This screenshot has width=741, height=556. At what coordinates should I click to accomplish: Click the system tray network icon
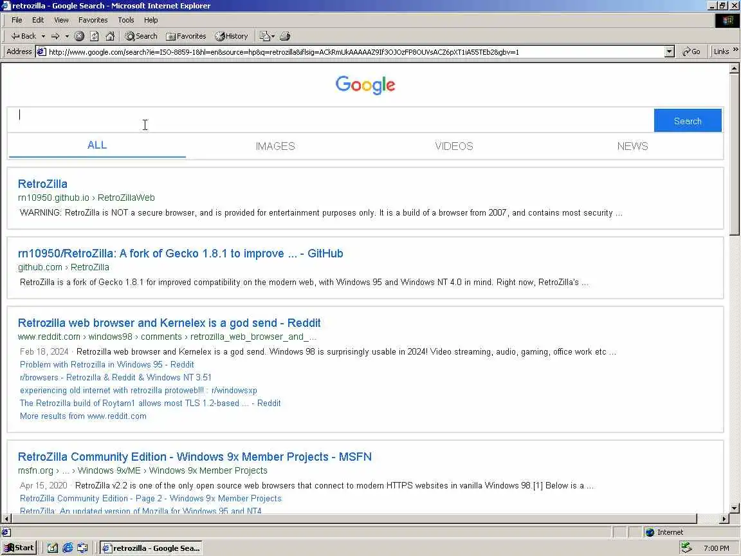coord(686,548)
